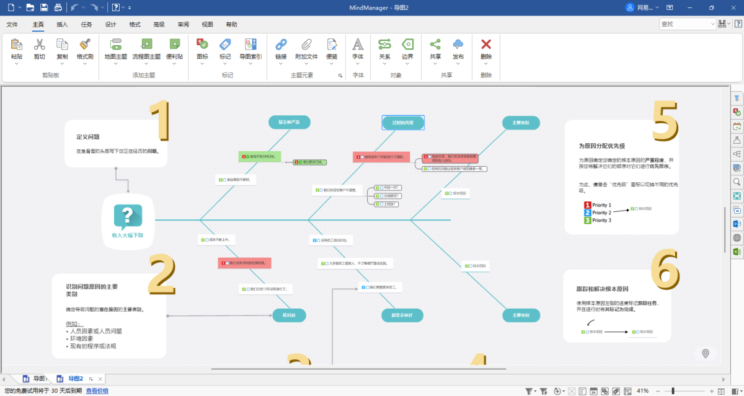This screenshot has width=744, height=396.
Task: Insert a Relationship (关系) line
Action: coord(384,44)
